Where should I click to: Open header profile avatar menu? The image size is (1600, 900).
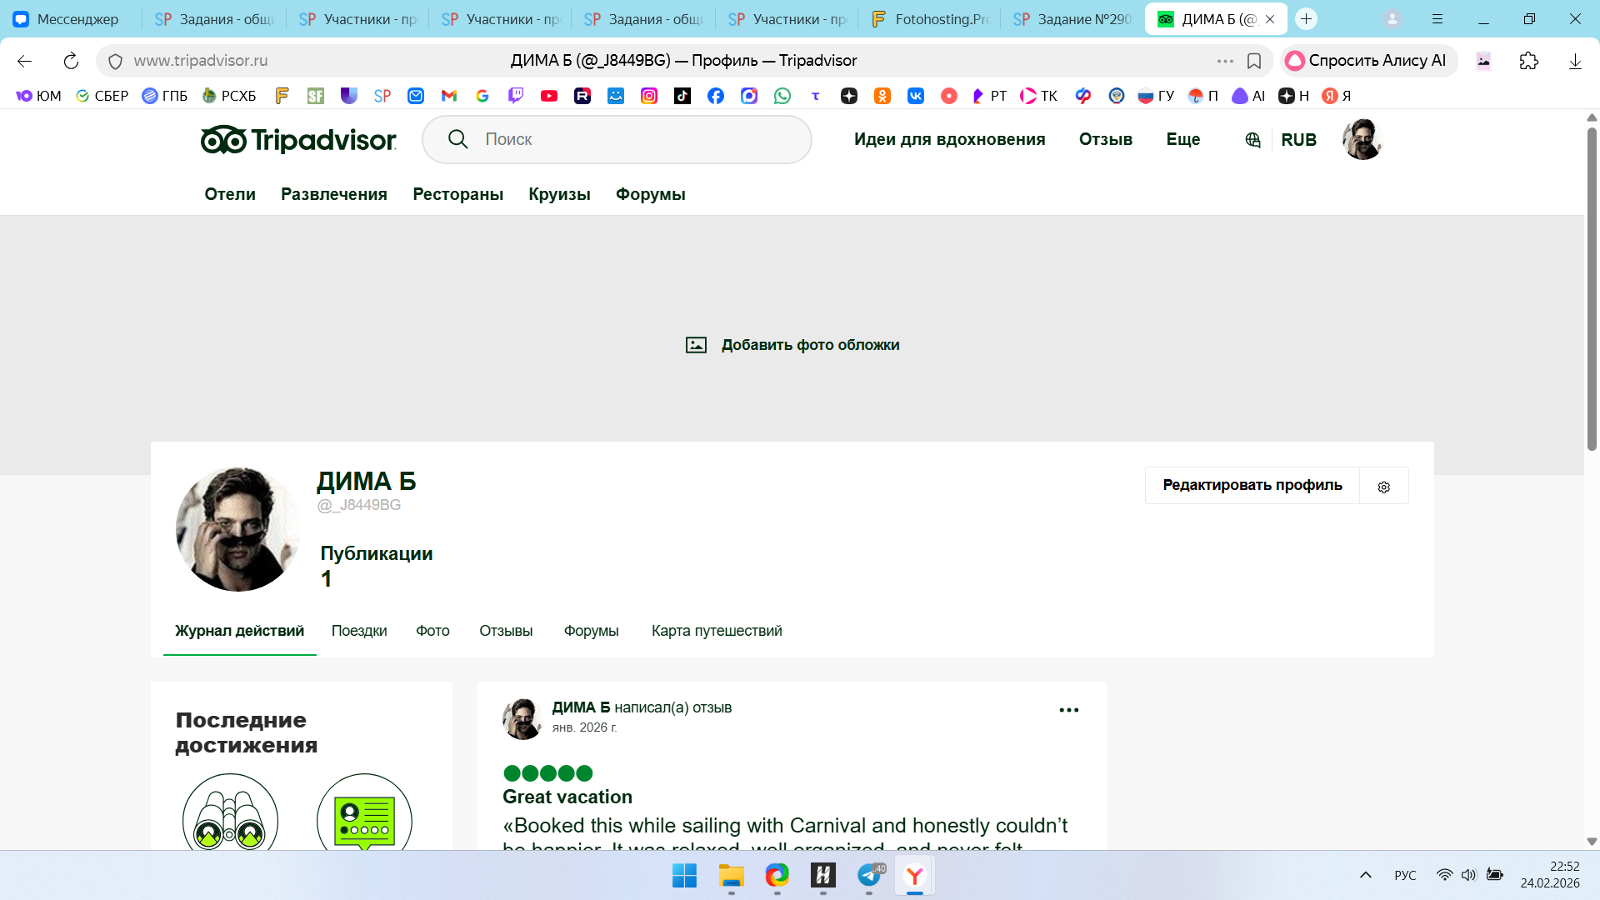pyautogui.click(x=1362, y=139)
